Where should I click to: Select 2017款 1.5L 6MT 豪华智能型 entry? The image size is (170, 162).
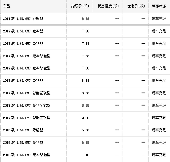click(27, 56)
